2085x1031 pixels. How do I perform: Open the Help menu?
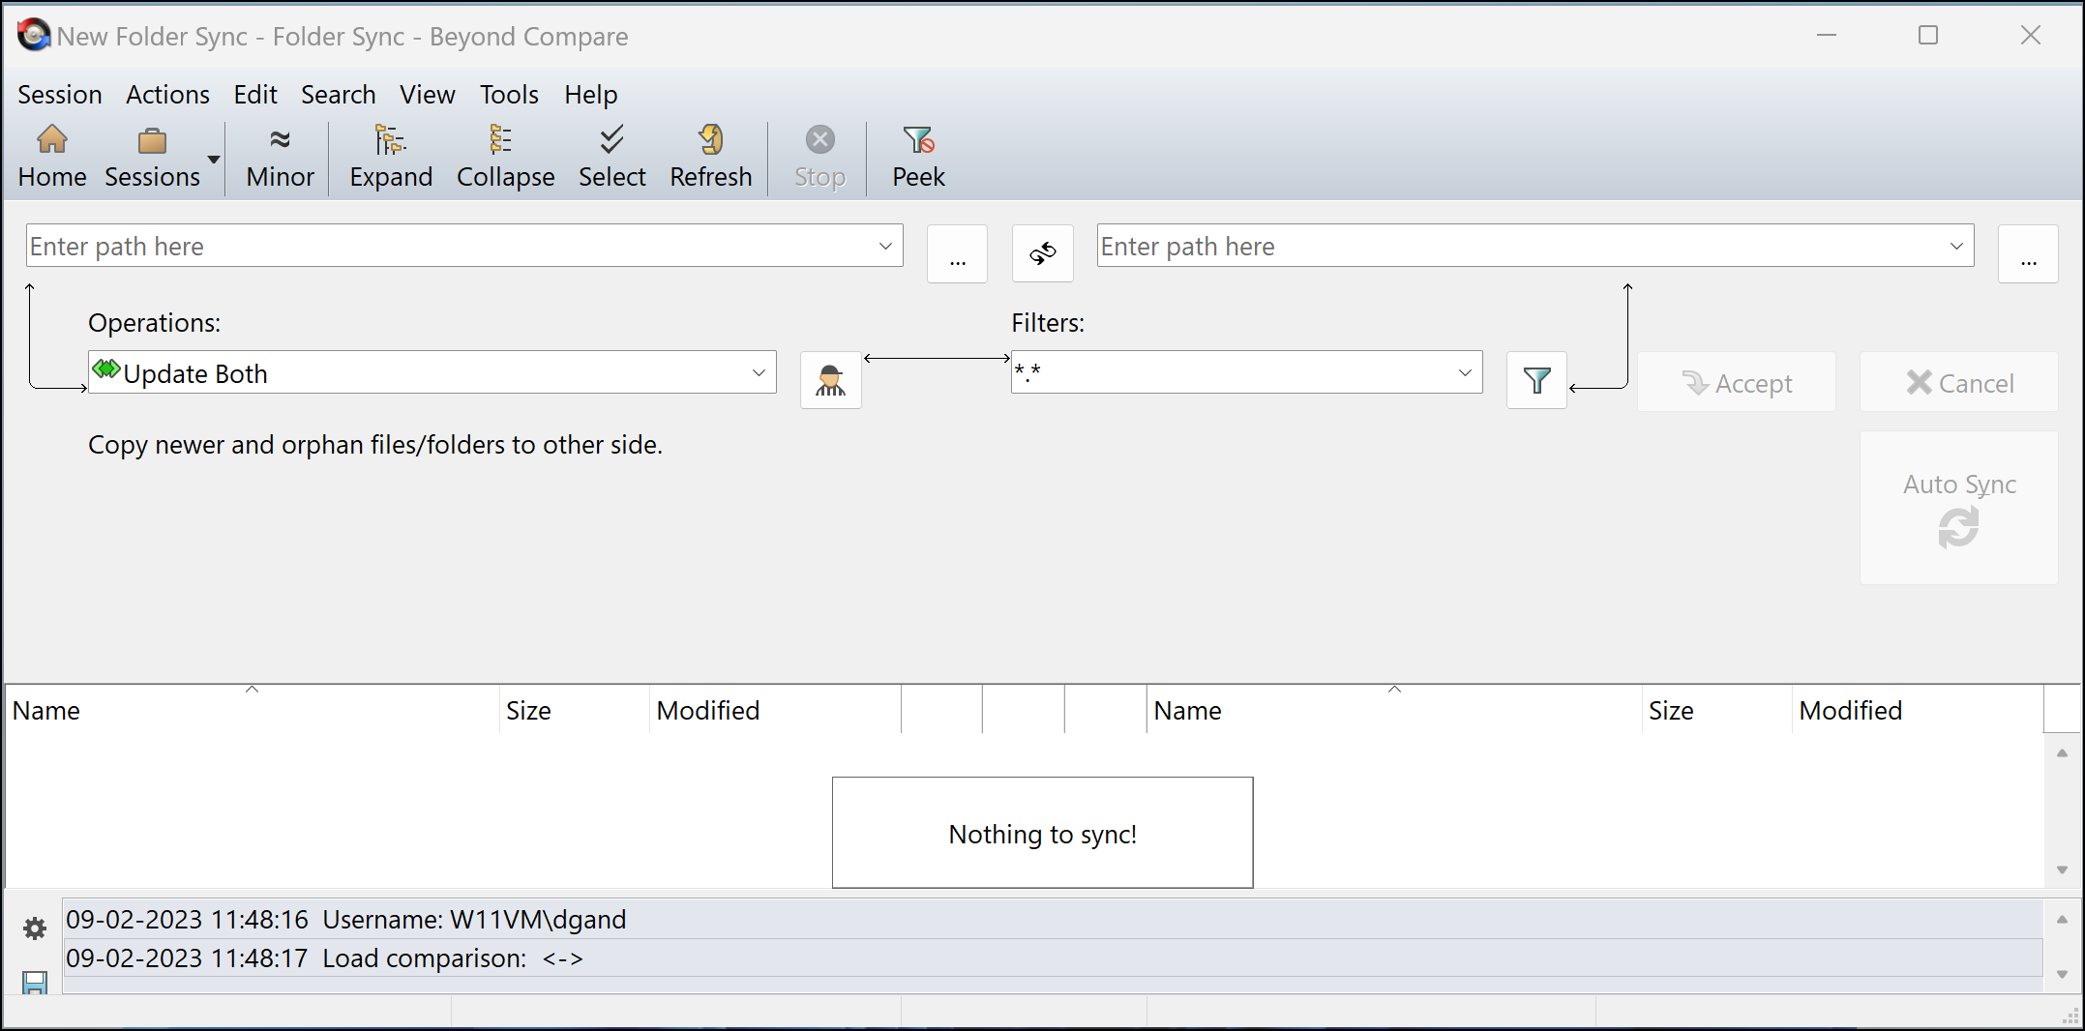coord(590,95)
